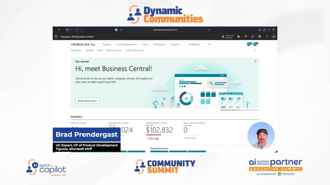Open the Copilot icon in Business Central

tap(238, 37)
